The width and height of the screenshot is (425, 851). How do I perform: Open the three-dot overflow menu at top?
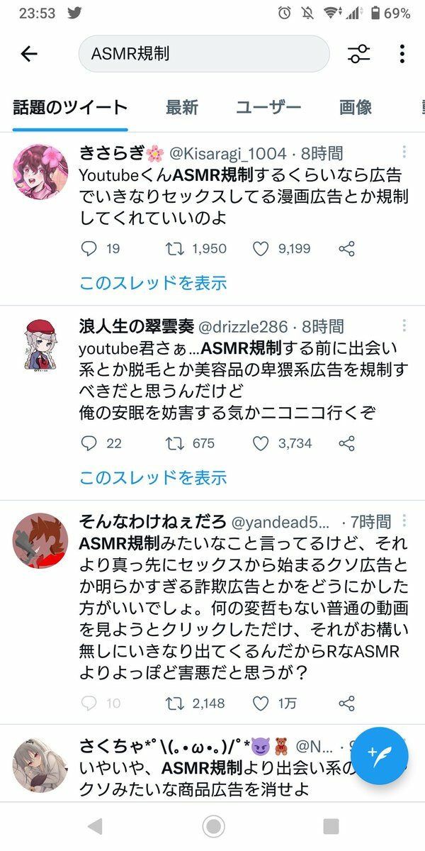(402, 54)
